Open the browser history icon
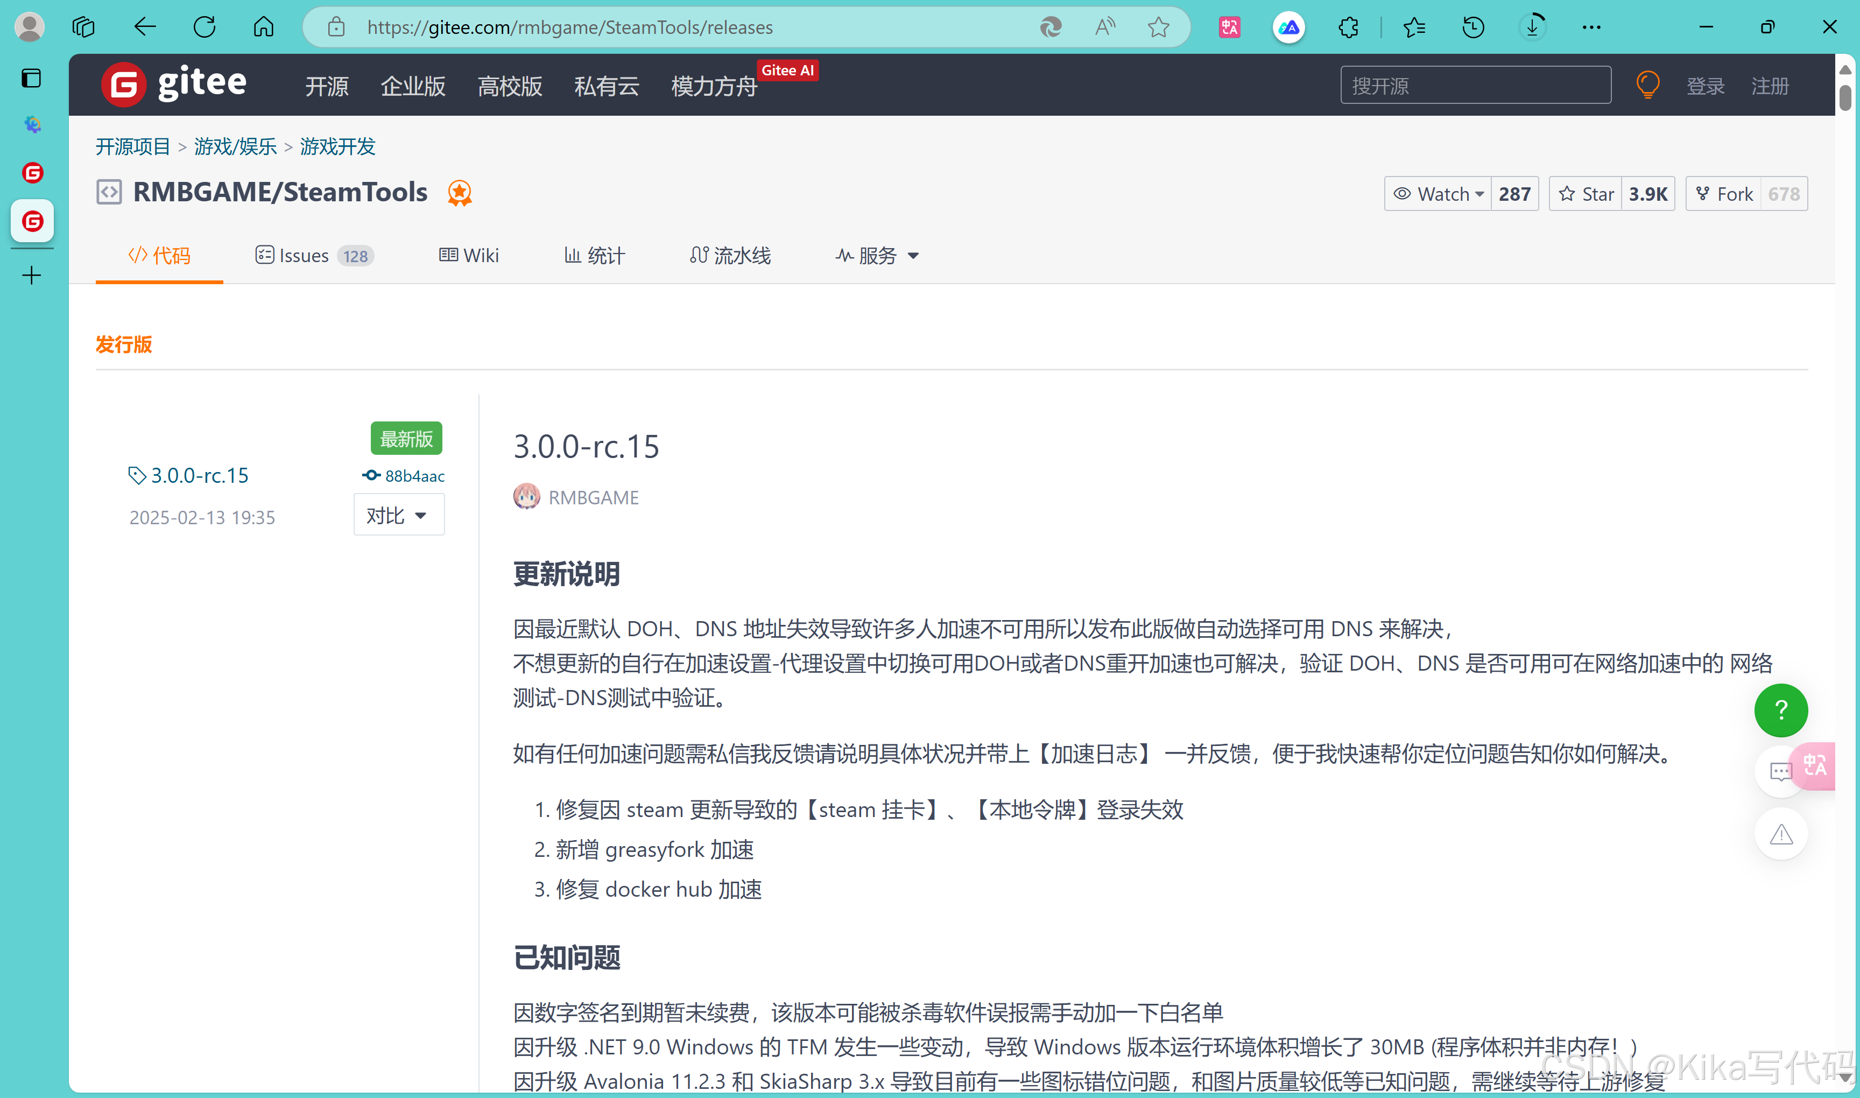The image size is (1860, 1098). click(1472, 27)
